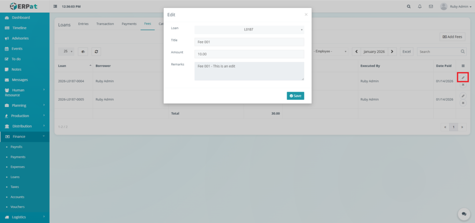The width and height of the screenshot is (475, 223).
Task: Open the chat bubble icon at bottom right
Action: point(464,214)
